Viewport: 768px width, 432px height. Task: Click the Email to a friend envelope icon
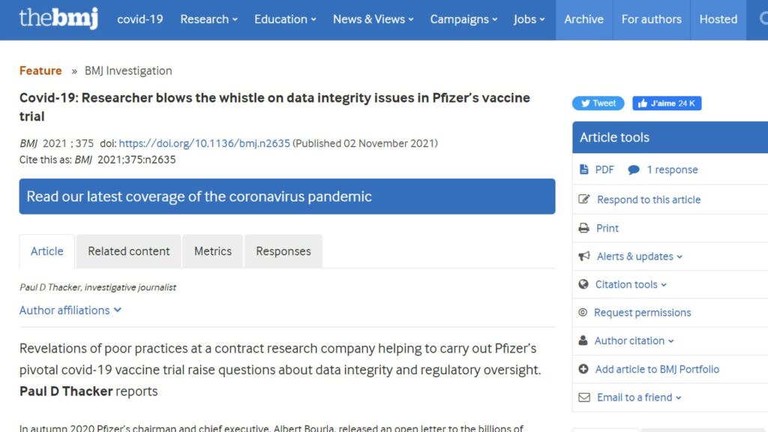click(x=584, y=397)
